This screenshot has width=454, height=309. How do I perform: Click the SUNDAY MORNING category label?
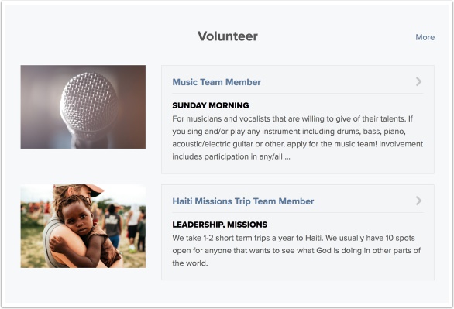pyautogui.click(x=211, y=105)
